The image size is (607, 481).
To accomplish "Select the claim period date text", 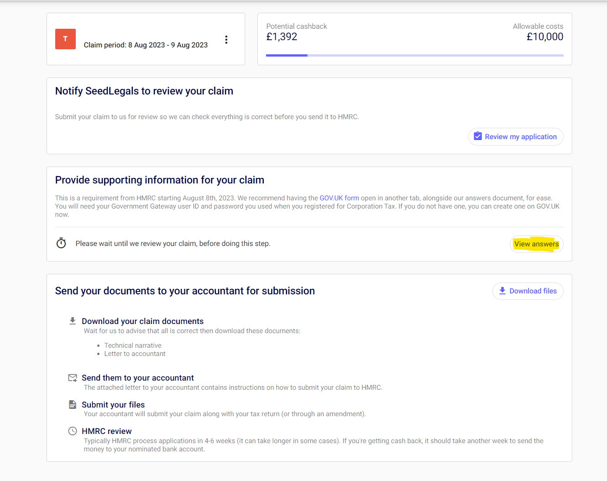I will coord(146,45).
